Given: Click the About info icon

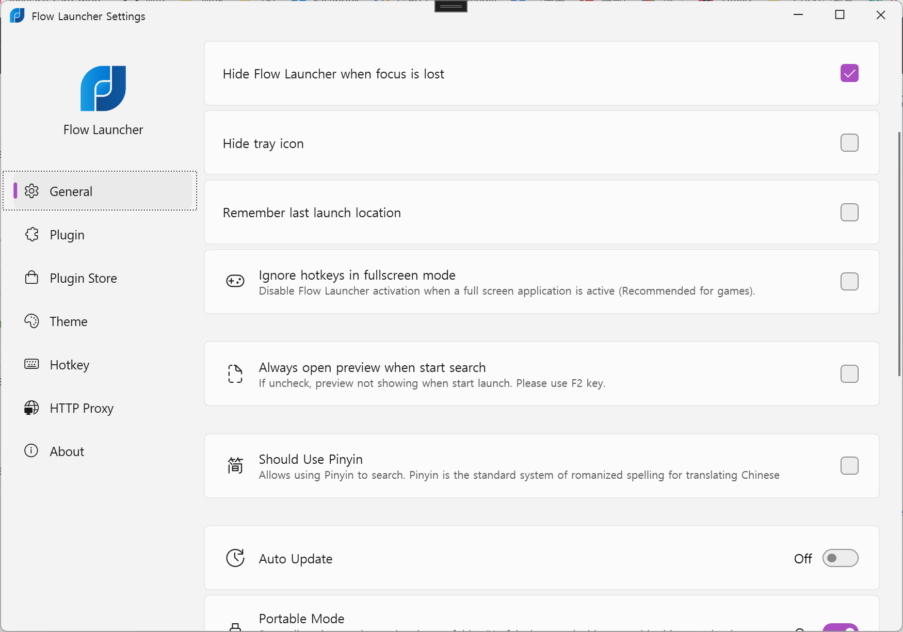Looking at the screenshot, I should point(31,451).
